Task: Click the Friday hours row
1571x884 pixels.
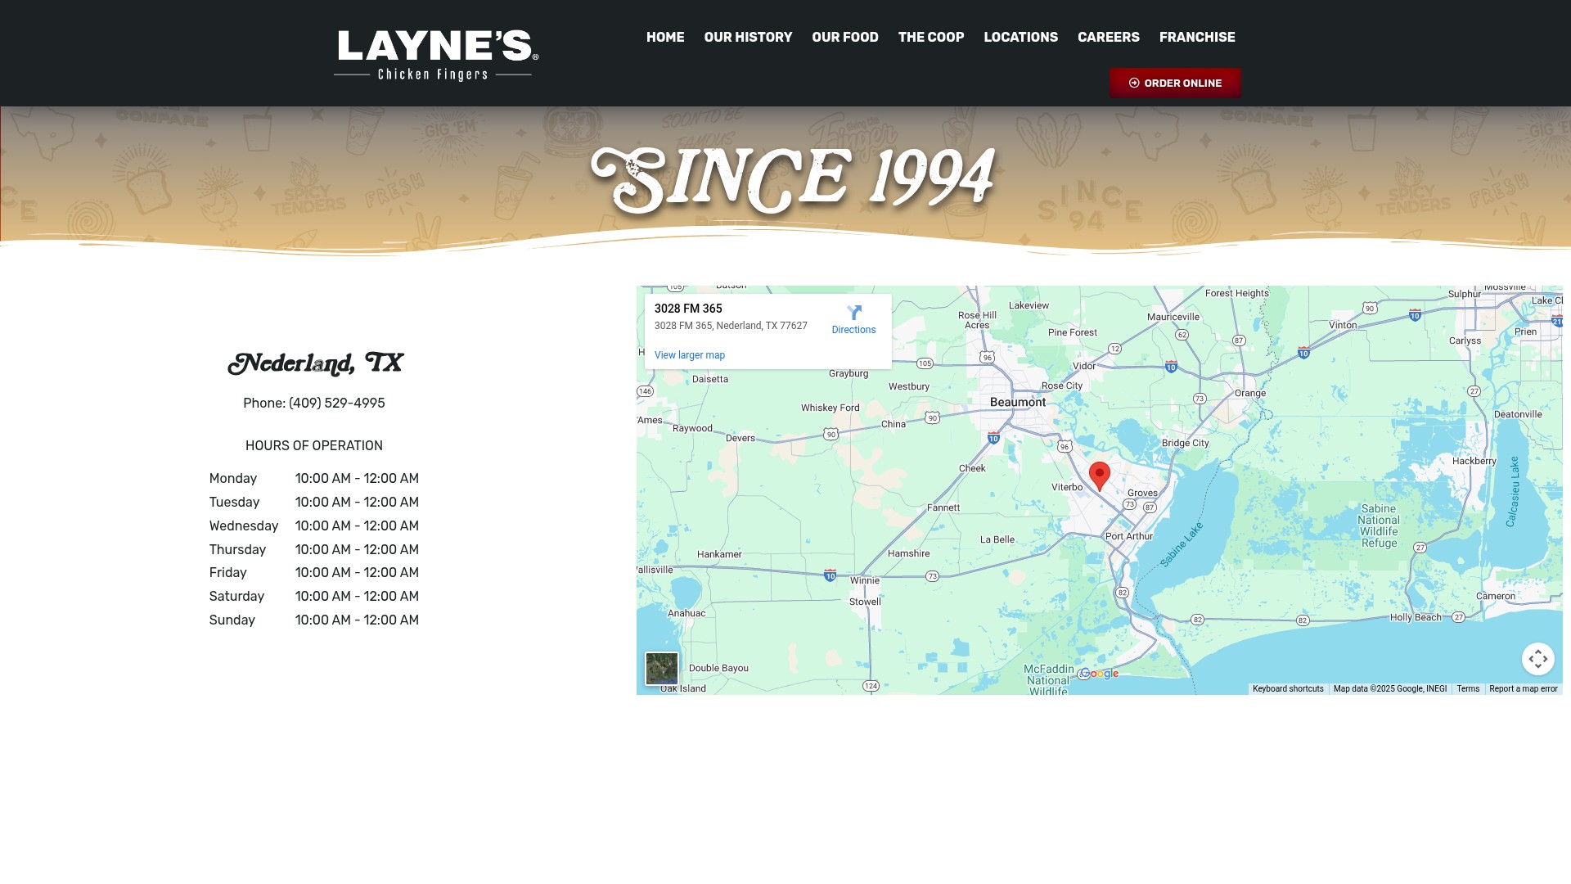Action: (314, 573)
